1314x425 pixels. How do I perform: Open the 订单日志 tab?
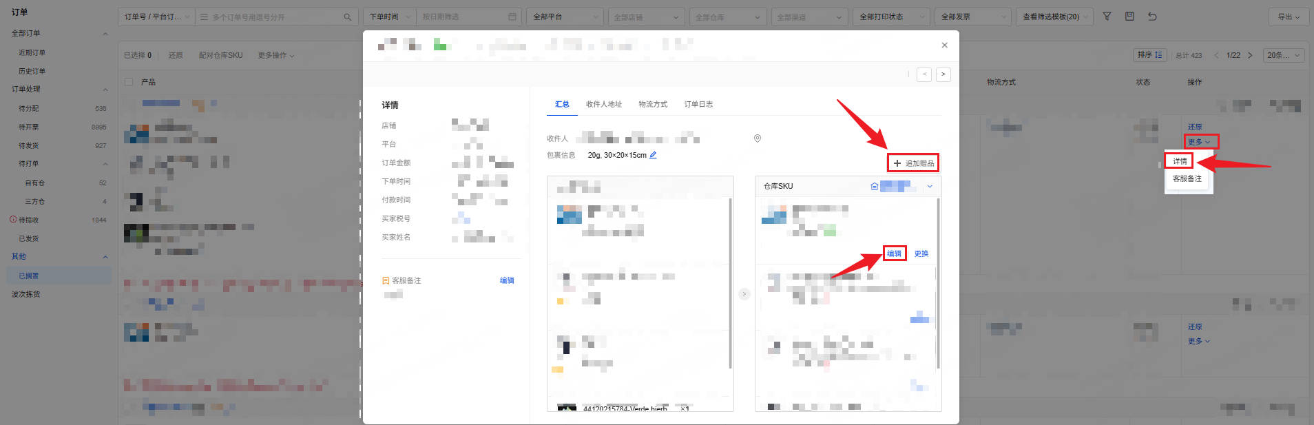coord(698,104)
